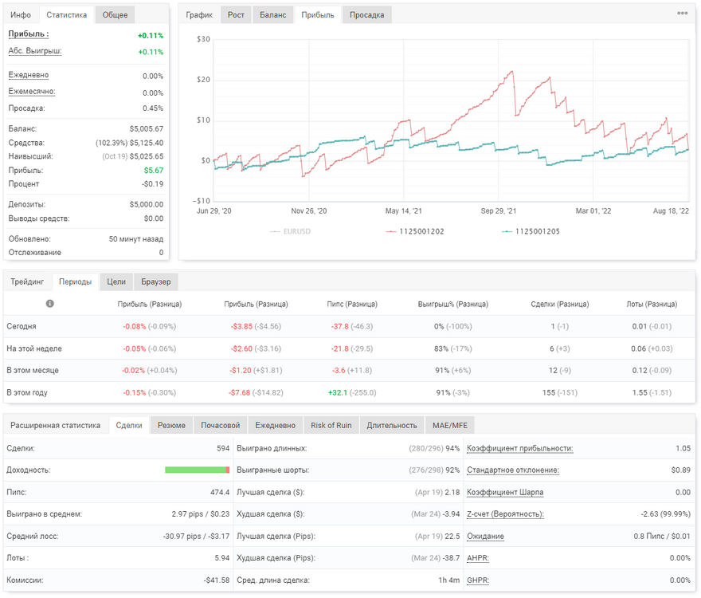Click the pips value 474.4
The height and width of the screenshot is (598, 701).
(x=220, y=493)
